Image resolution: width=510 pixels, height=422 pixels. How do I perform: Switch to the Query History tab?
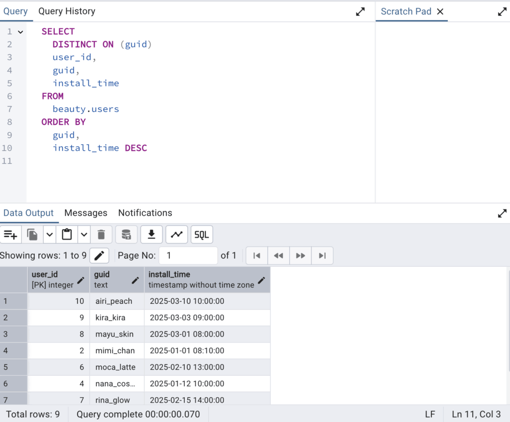tap(67, 11)
